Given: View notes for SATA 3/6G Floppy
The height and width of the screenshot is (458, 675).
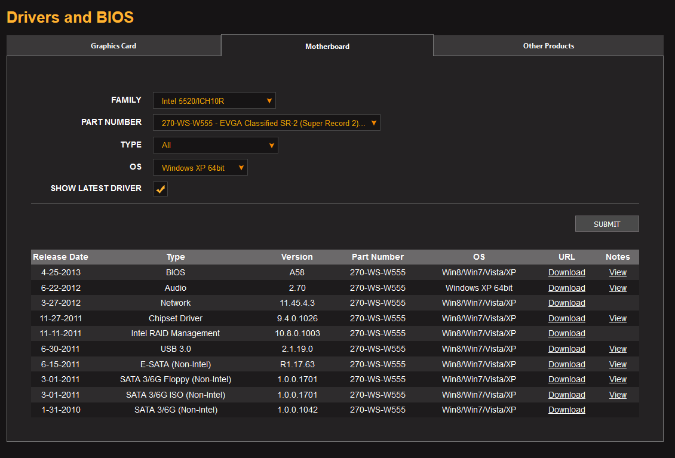Looking at the screenshot, I should (618, 380).
